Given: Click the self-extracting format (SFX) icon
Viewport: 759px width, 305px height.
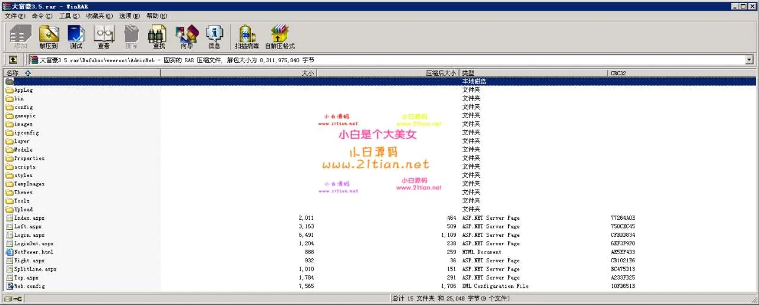Looking at the screenshot, I should pyautogui.click(x=279, y=37).
